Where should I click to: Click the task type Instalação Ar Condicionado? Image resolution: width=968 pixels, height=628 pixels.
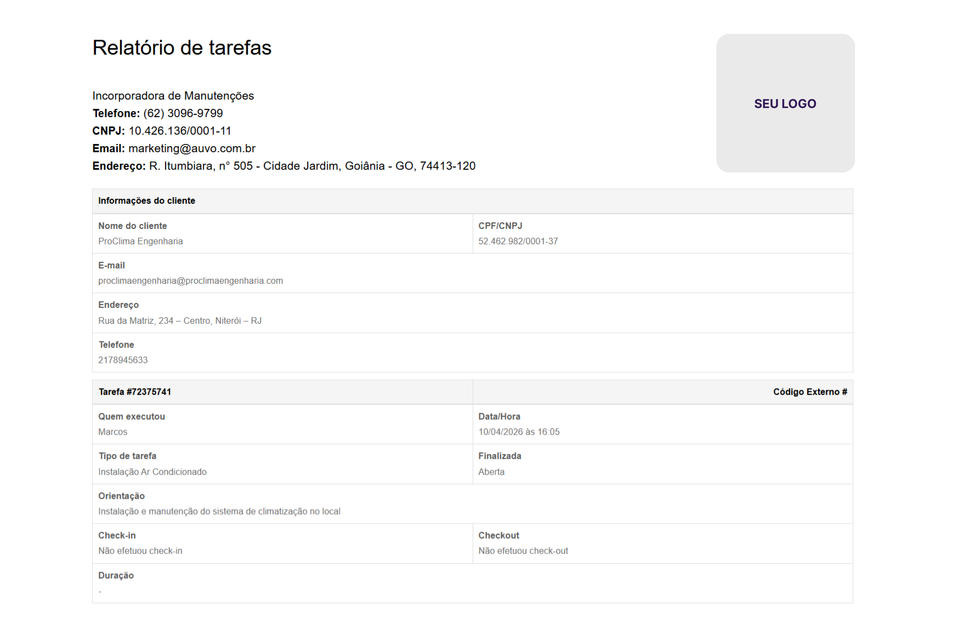(x=152, y=472)
